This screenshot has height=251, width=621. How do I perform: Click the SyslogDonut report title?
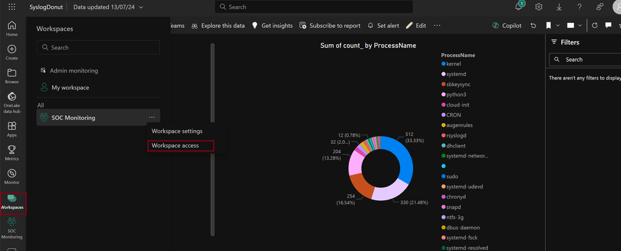pyautogui.click(x=47, y=7)
